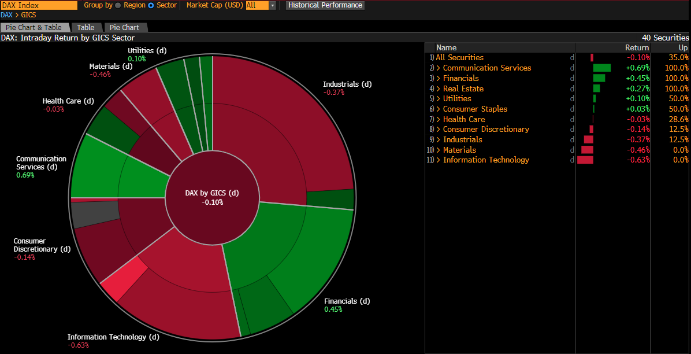The image size is (691, 354).
Task: Sort by the Up column header
Action: click(683, 47)
